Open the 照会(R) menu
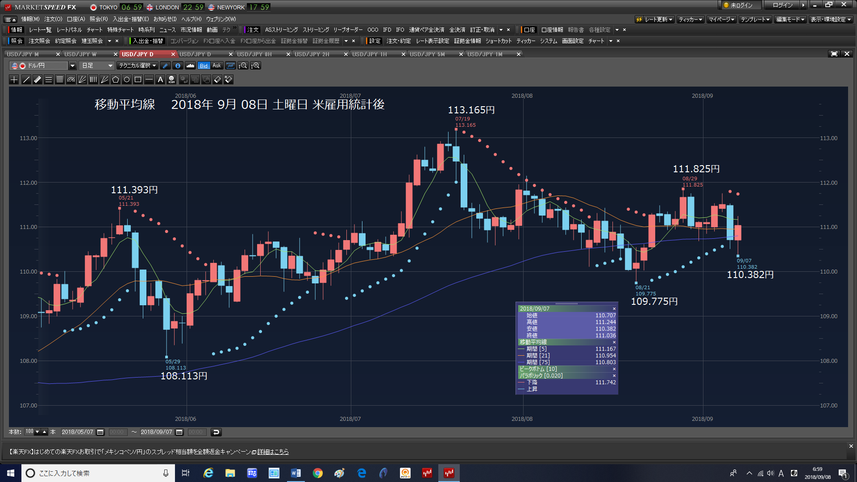 (99, 19)
